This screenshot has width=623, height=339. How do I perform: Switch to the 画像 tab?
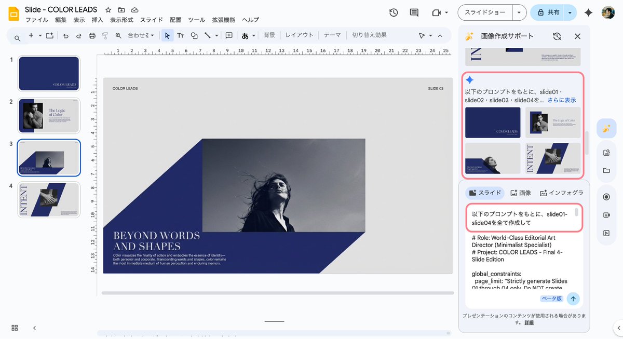(x=521, y=193)
